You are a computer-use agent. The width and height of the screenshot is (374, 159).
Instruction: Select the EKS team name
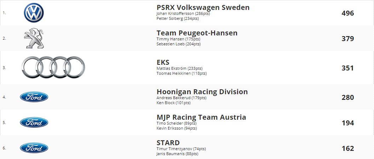[163, 62]
